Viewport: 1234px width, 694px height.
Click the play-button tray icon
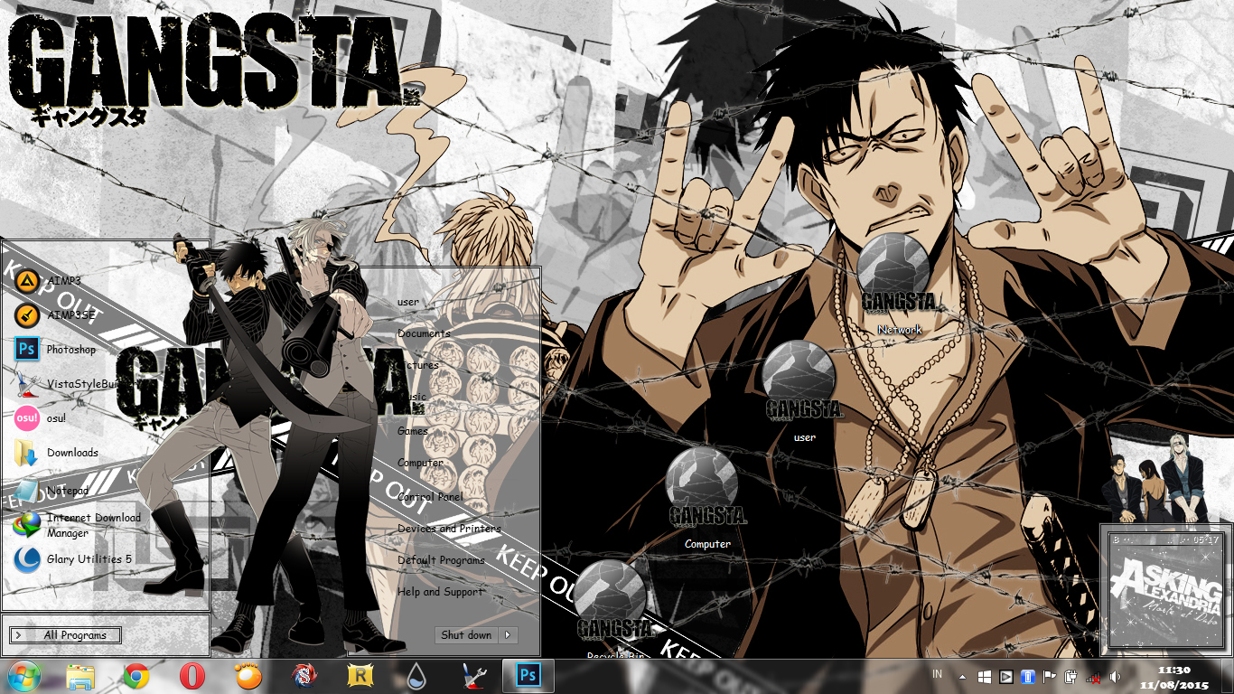1005,677
